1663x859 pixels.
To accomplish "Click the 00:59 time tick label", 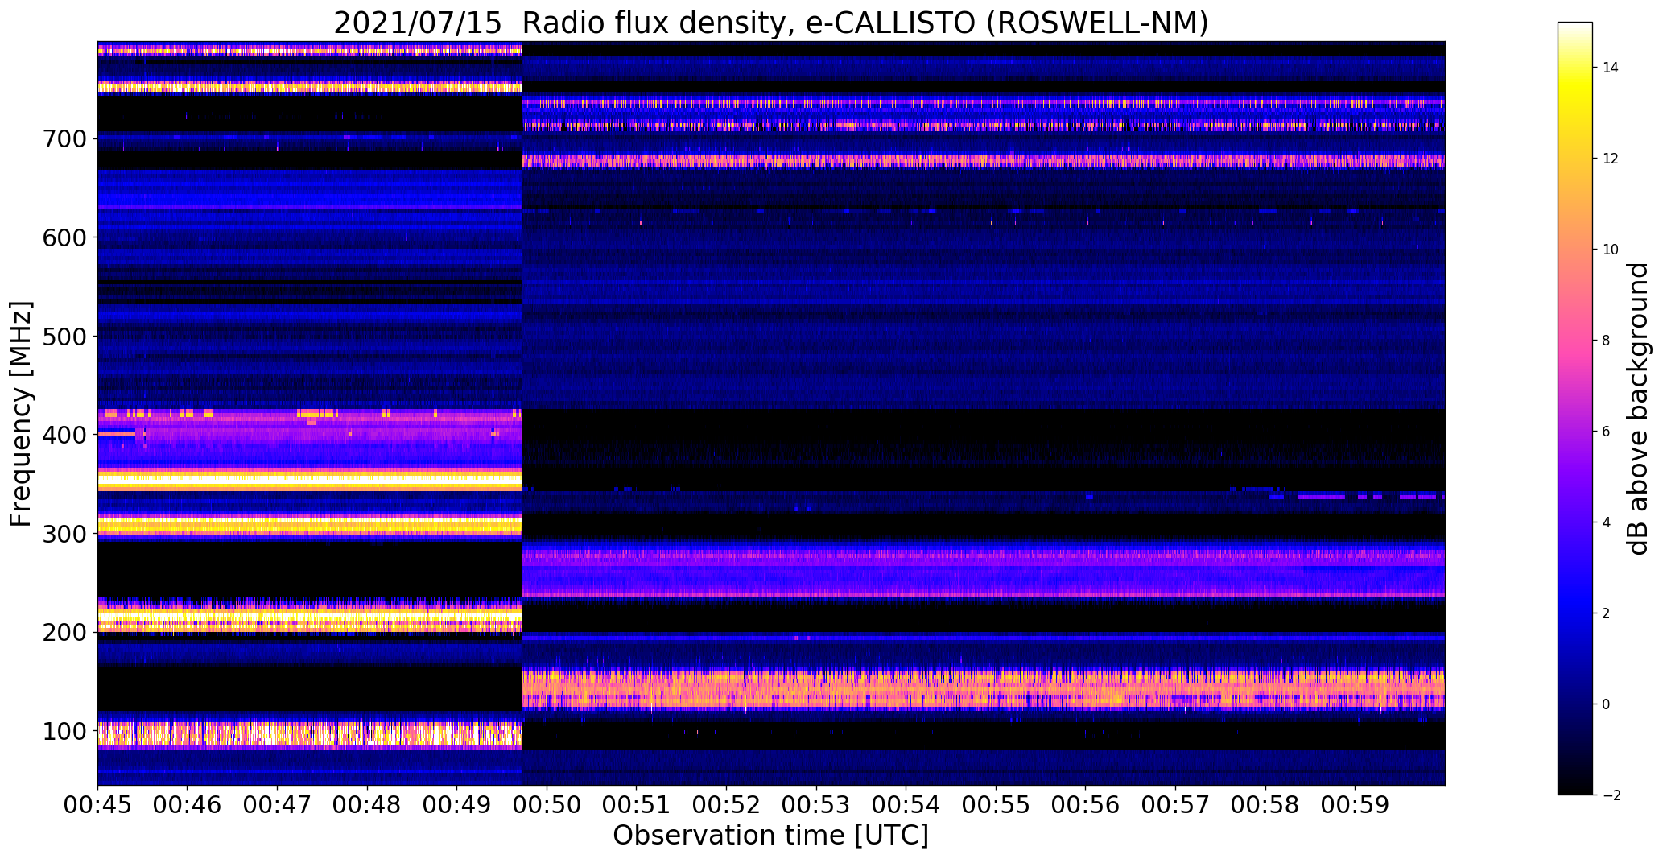I will 1356,804.
